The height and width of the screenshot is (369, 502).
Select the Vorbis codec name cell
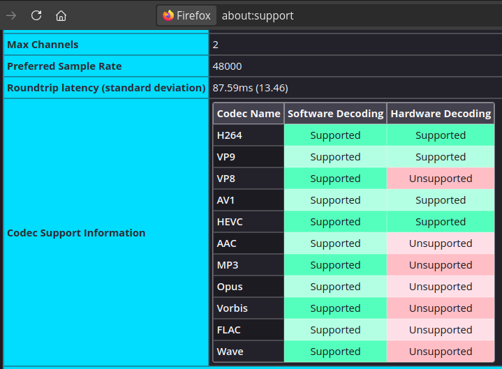[249, 308]
